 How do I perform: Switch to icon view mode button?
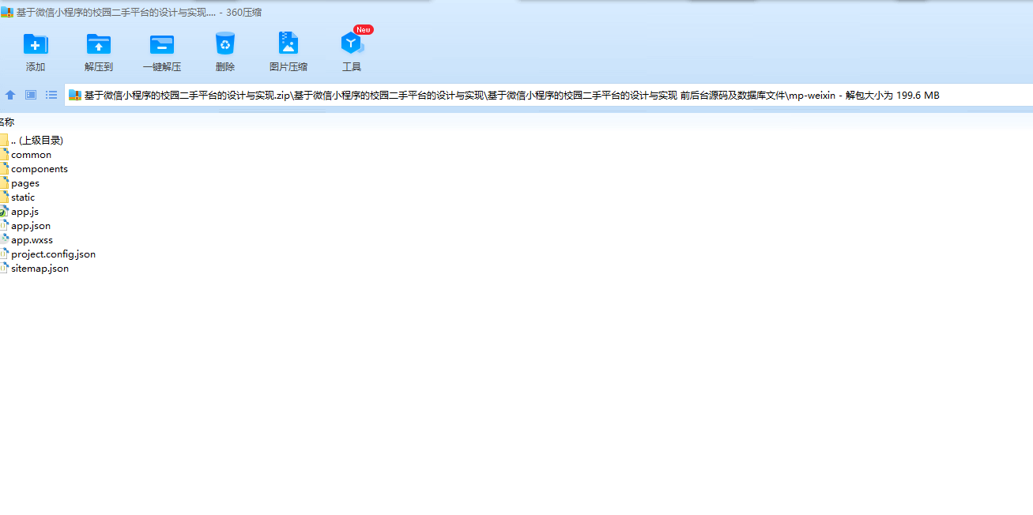click(x=31, y=95)
